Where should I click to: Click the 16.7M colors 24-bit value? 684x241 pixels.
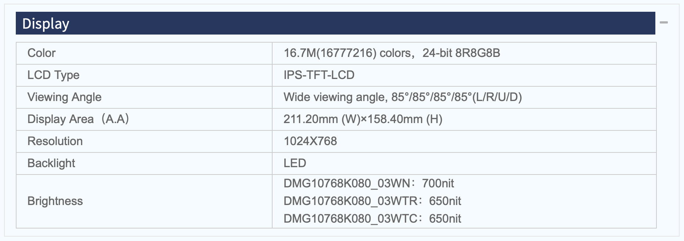coord(392,53)
